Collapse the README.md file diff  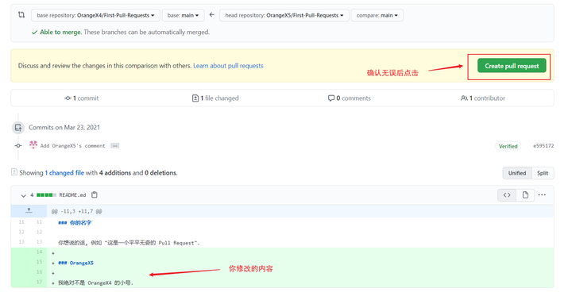[23, 195]
